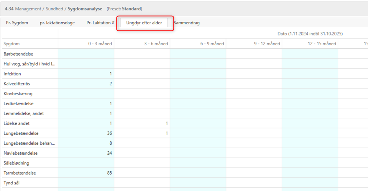Click the 3 - 6 måned column header
Screen dimensions: 368x191
[x=156, y=44]
